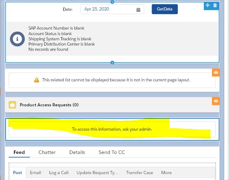Select the Send To CC tab

tap(112, 152)
